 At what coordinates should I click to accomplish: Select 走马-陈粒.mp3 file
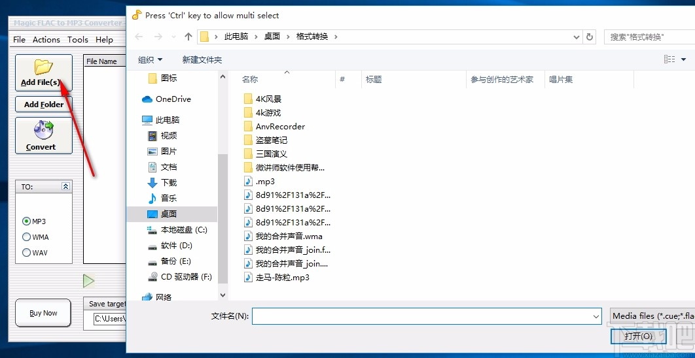click(277, 278)
